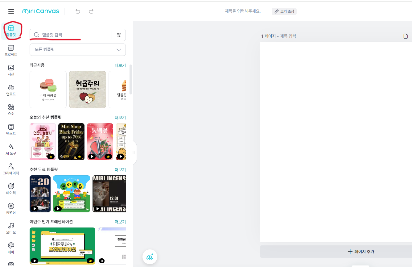
Task: Open the AI 도구 sidebar panel
Action: 11,149
